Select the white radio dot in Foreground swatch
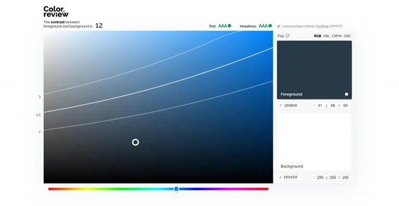 (x=347, y=94)
